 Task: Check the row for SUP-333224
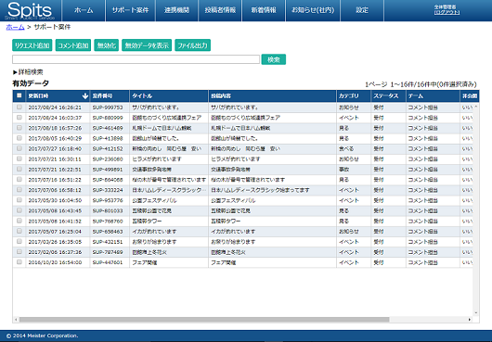pyautogui.click(x=19, y=190)
